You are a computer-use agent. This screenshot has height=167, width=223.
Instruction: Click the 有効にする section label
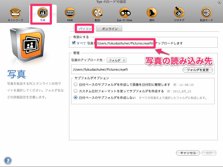81,37
